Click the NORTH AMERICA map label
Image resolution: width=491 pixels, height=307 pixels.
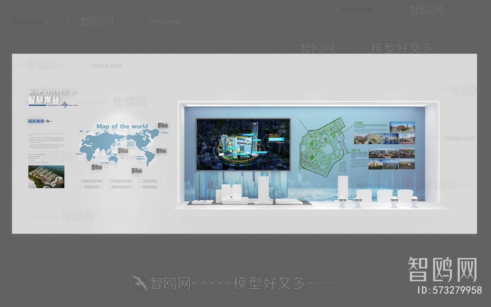(130, 144)
